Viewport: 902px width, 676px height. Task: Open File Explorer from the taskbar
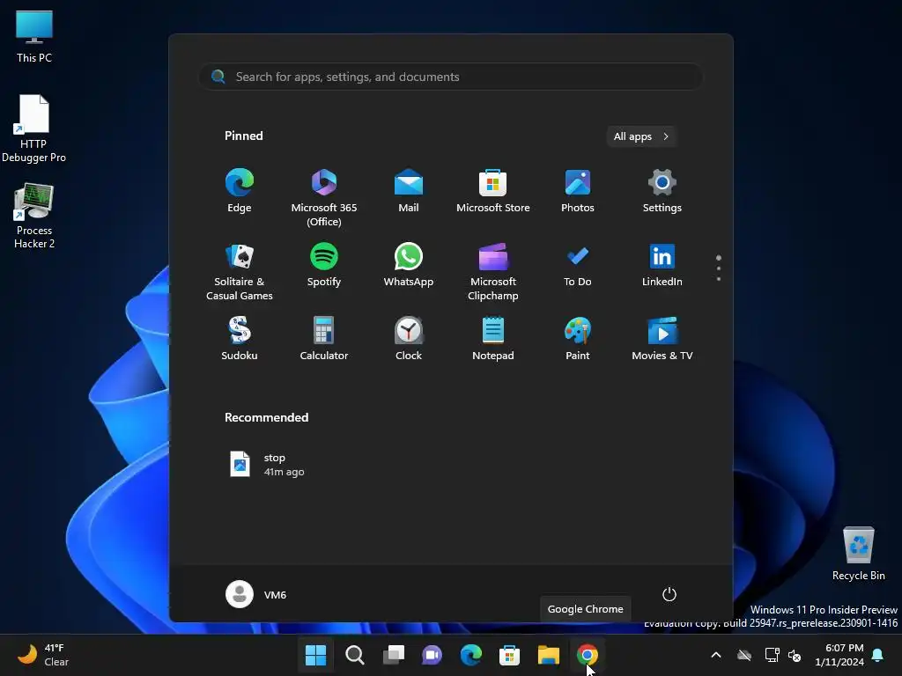(x=548, y=655)
